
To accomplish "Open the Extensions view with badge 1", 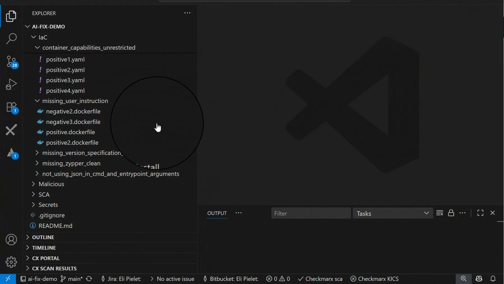I will coord(11,107).
